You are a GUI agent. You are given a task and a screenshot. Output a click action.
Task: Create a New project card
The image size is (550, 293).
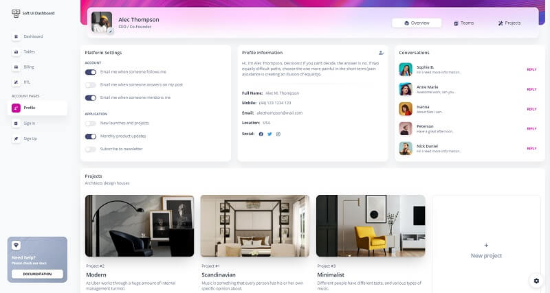pyautogui.click(x=486, y=251)
